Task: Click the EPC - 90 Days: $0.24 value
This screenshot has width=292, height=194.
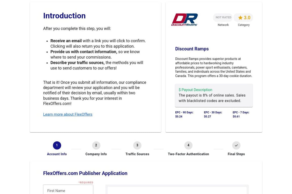Action: pos(184,114)
